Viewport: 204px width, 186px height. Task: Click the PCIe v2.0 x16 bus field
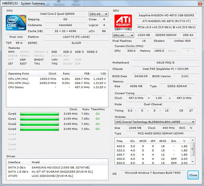166,27
